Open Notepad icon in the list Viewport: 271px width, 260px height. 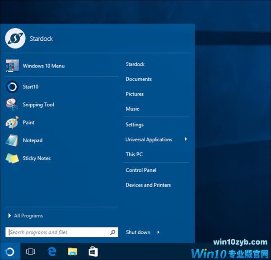coord(12,140)
